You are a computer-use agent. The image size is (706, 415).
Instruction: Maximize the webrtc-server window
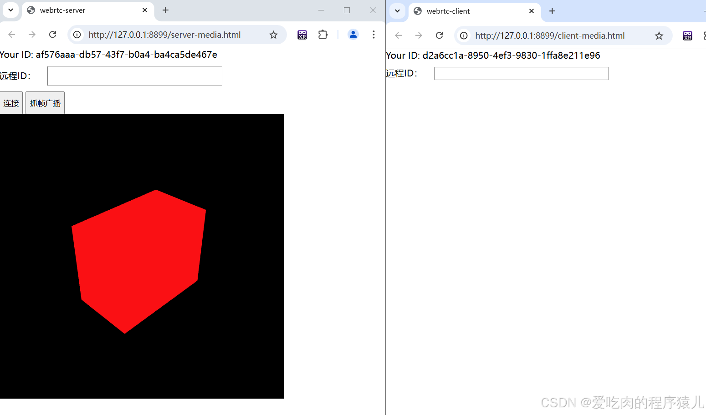347,10
